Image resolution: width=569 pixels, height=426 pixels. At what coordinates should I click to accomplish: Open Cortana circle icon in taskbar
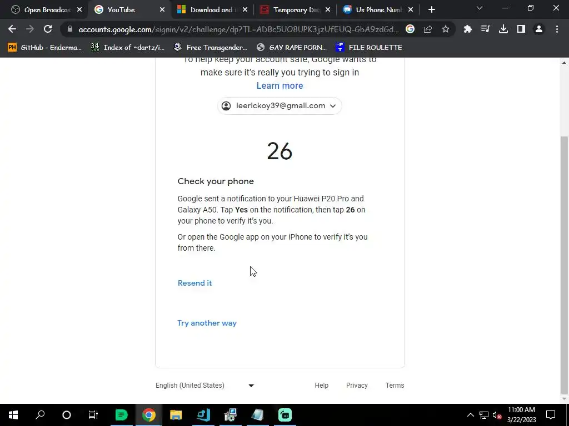67,415
